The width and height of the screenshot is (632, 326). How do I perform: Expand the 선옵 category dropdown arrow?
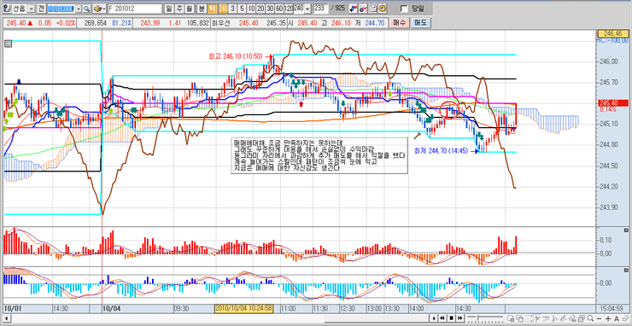31,9
